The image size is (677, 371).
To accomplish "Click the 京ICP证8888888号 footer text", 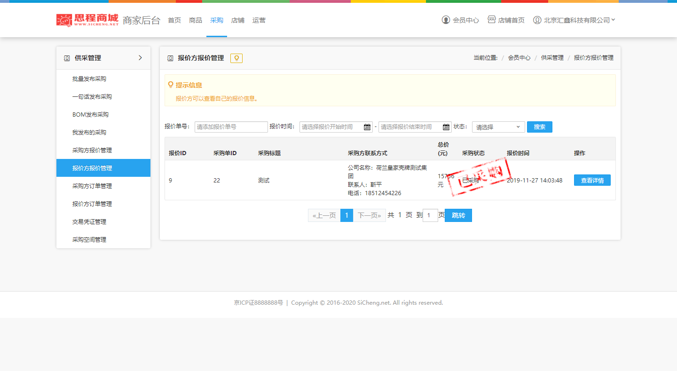I will coord(259,303).
